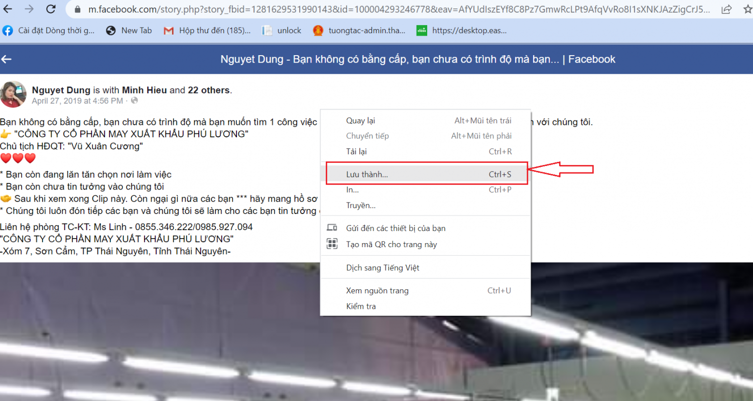Click the line starting '* Chúng tôi luôn đón tiếp các bạn'

tap(160, 211)
